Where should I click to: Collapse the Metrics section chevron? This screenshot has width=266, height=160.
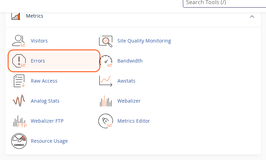tap(252, 16)
